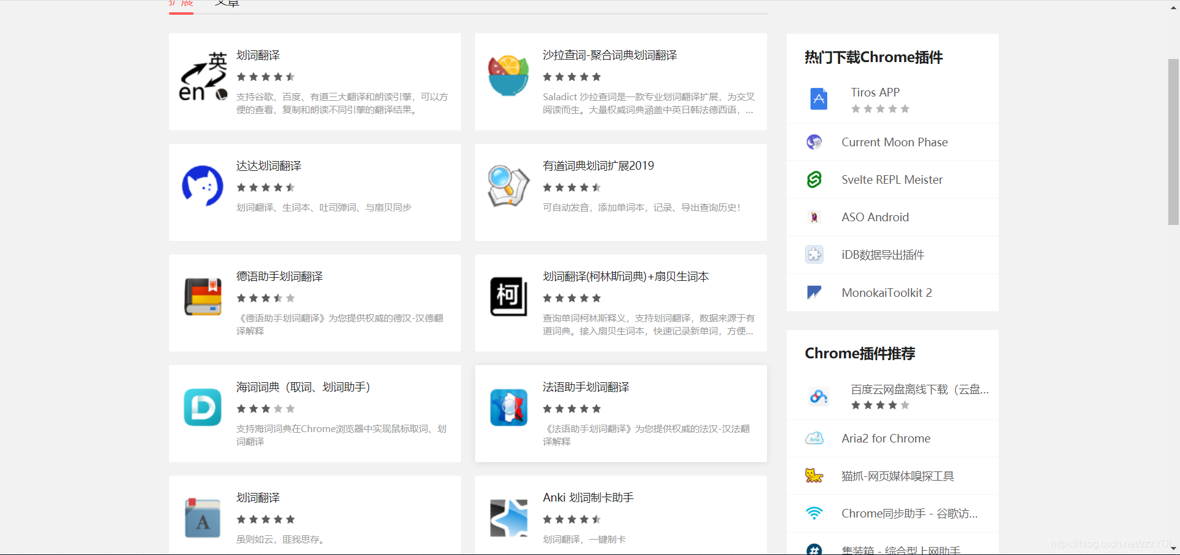Click the 热门下载Chrome插件 heading
Viewport: 1180px width, 555px height.
click(x=873, y=57)
